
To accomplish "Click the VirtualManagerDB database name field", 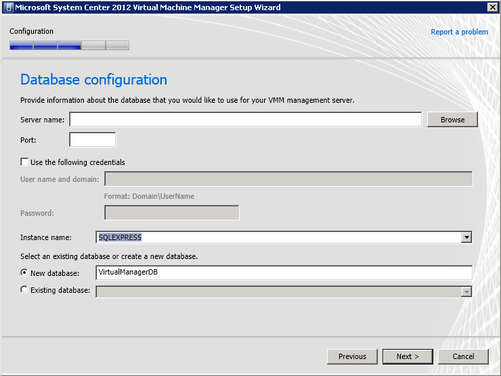I will click(x=284, y=273).
